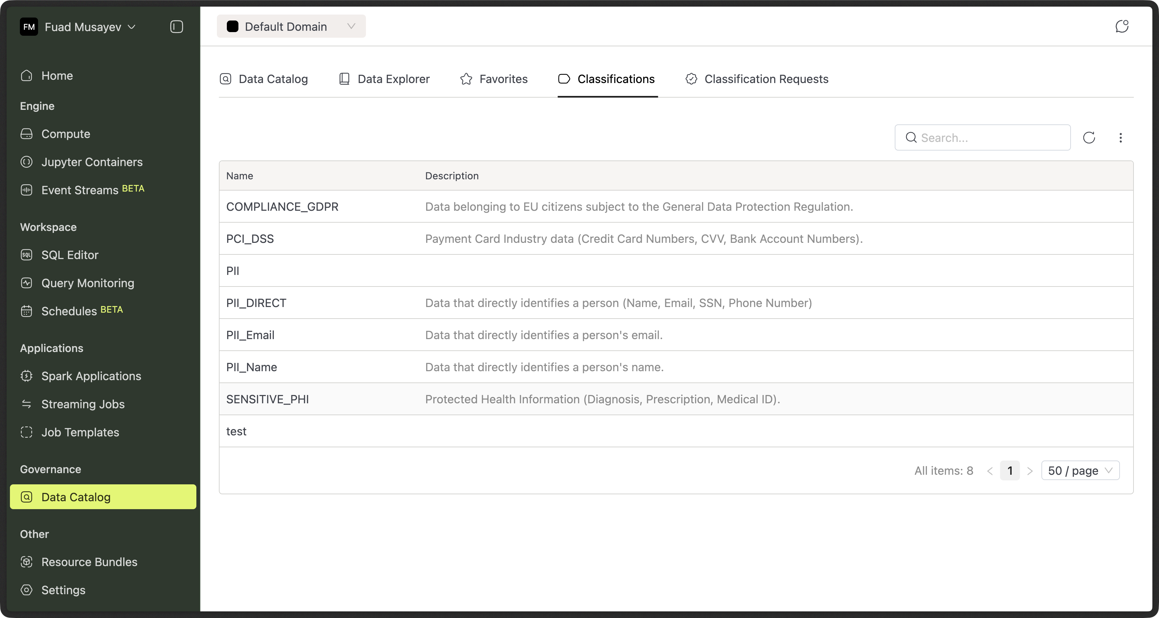Click the refresh classifications icon
The height and width of the screenshot is (618, 1159).
coord(1089,138)
